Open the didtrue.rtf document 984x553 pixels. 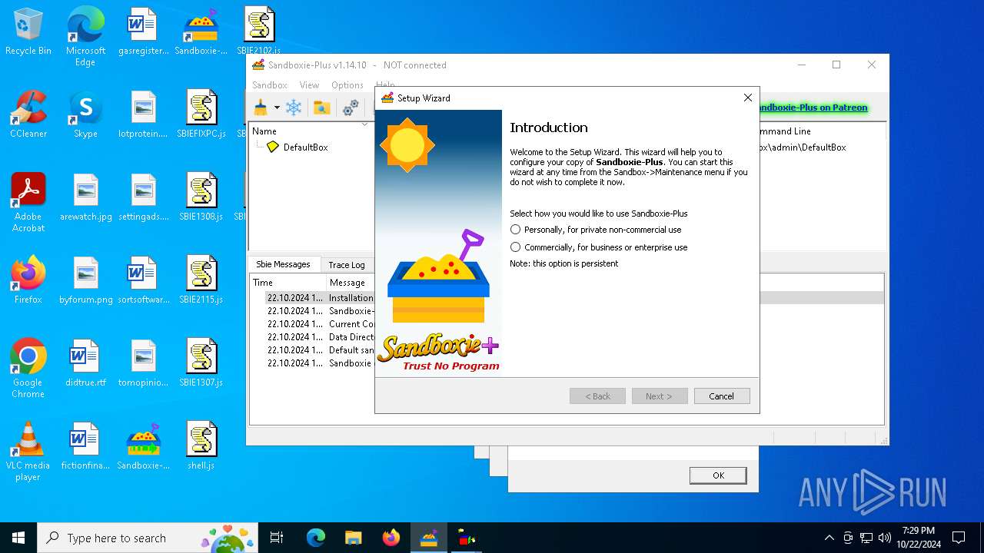pyautogui.click(x=85, y=364)
